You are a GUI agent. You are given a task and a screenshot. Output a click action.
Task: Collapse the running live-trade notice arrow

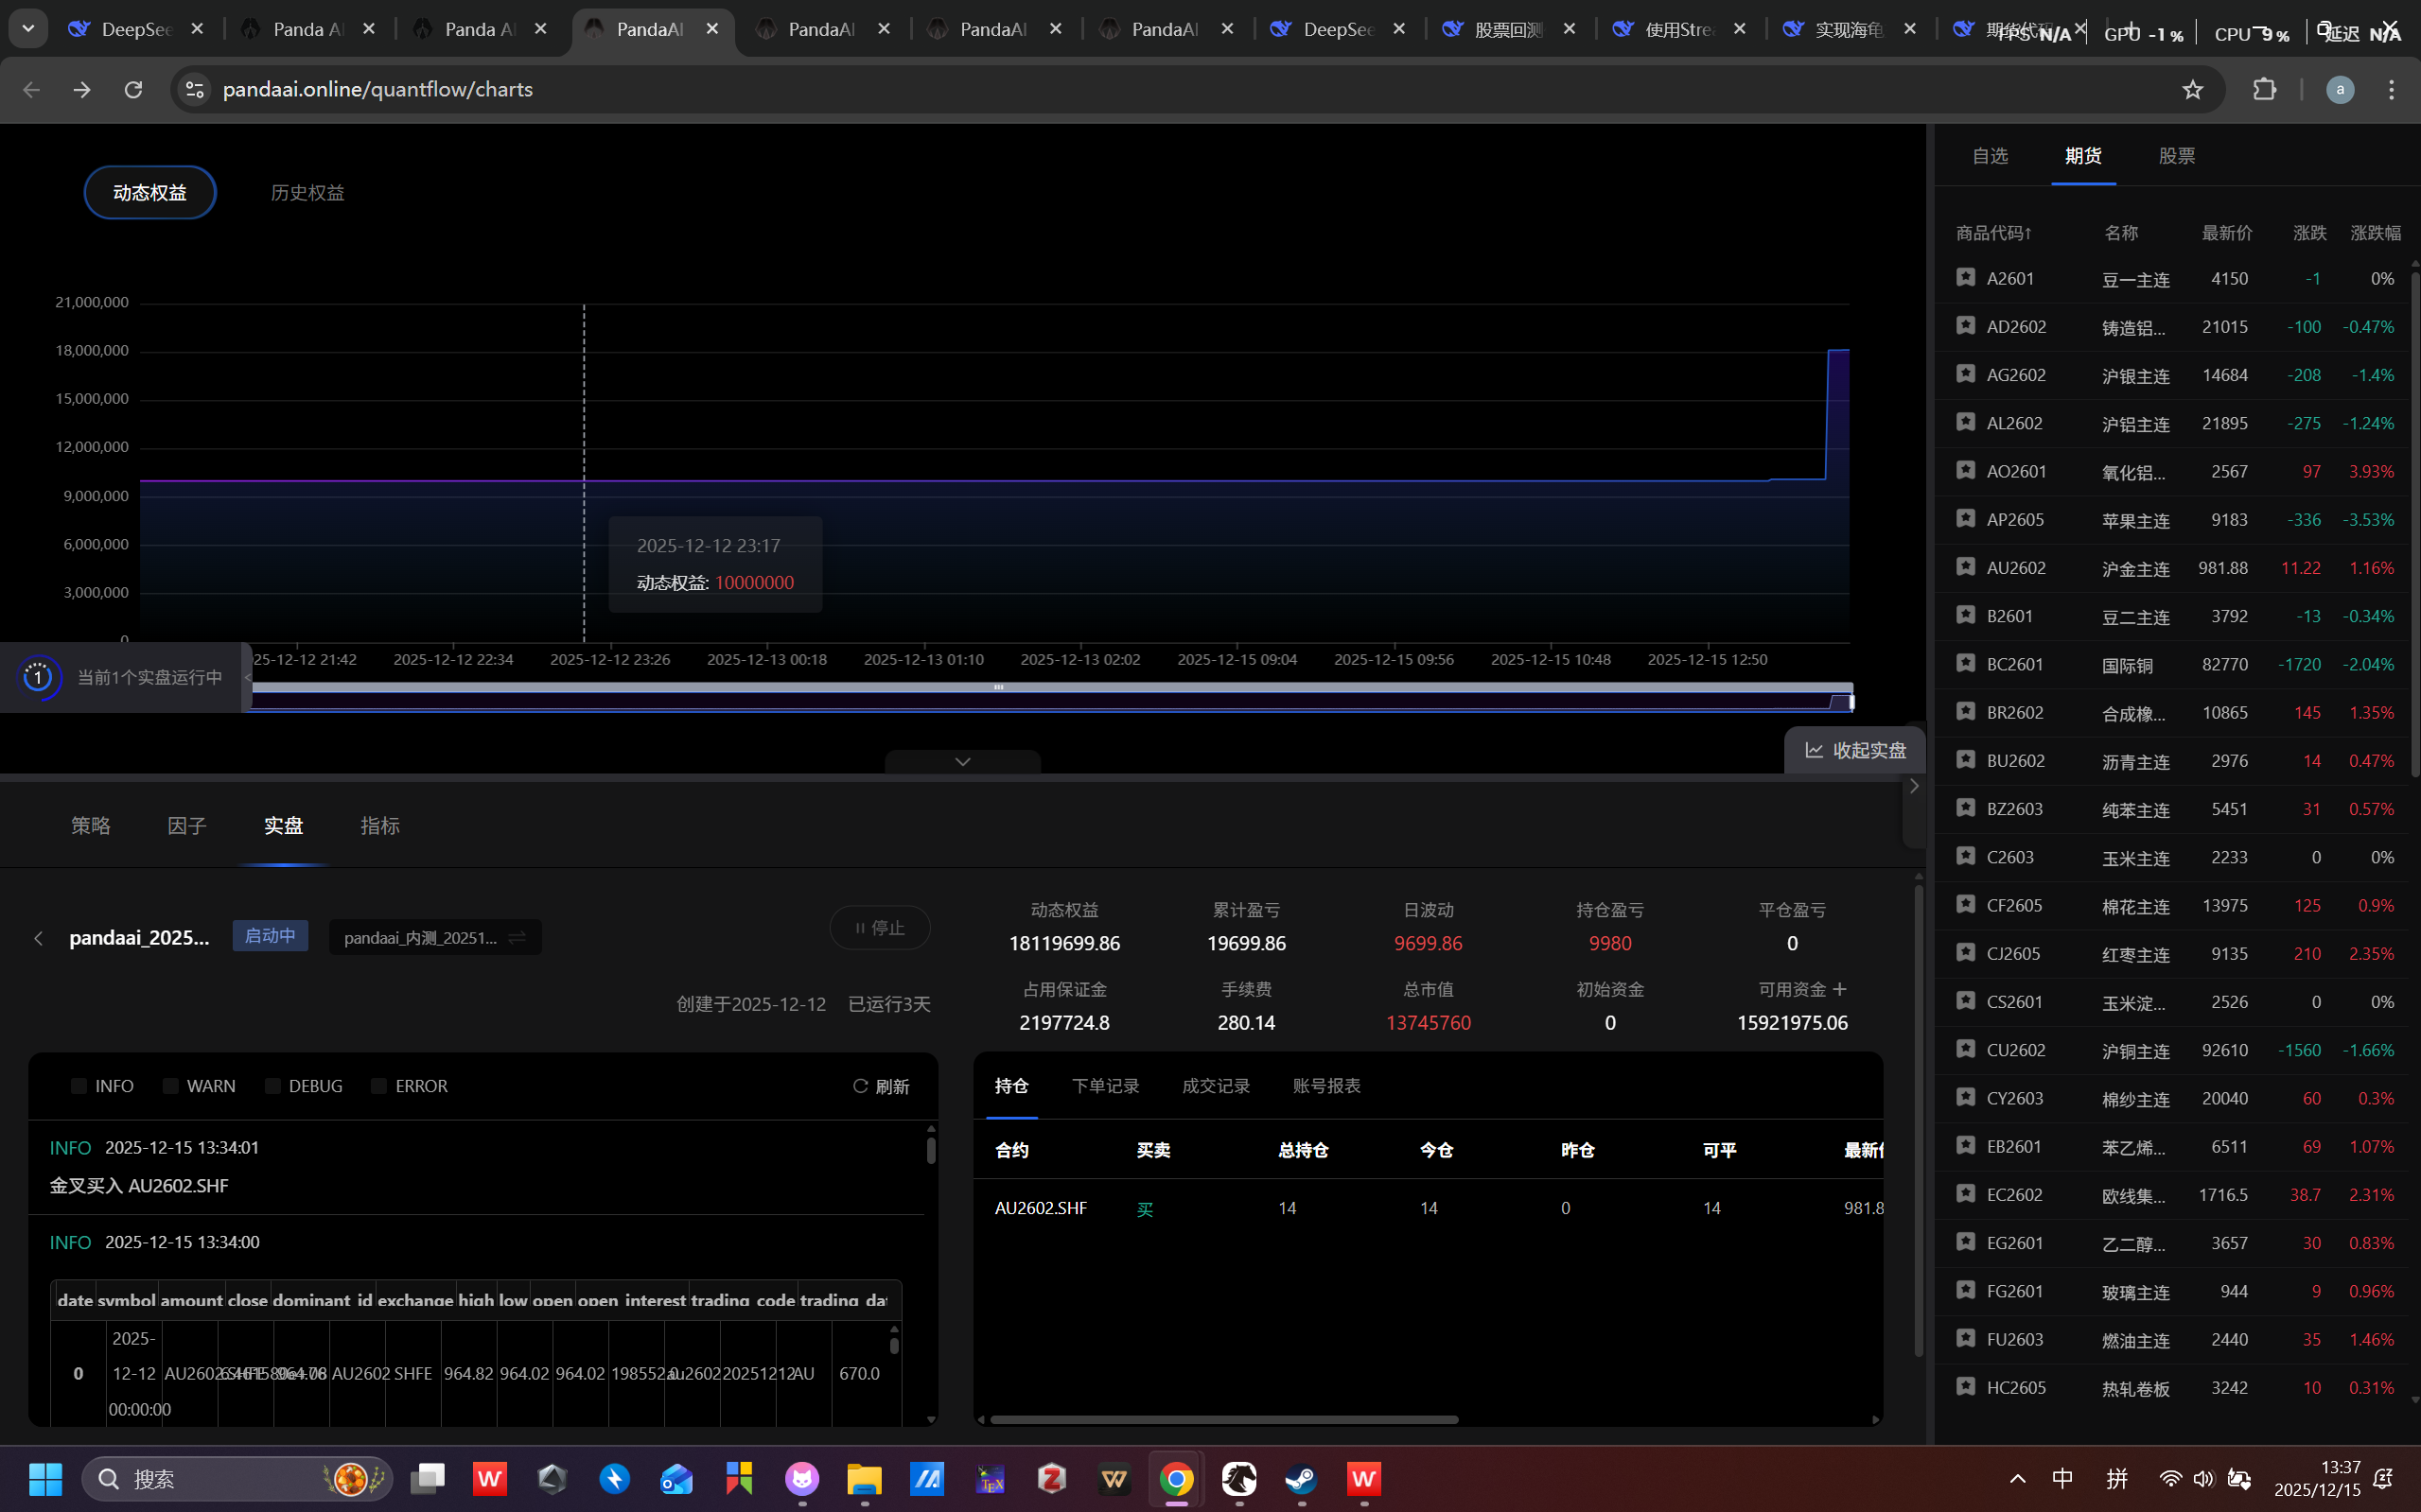(246, 677)
